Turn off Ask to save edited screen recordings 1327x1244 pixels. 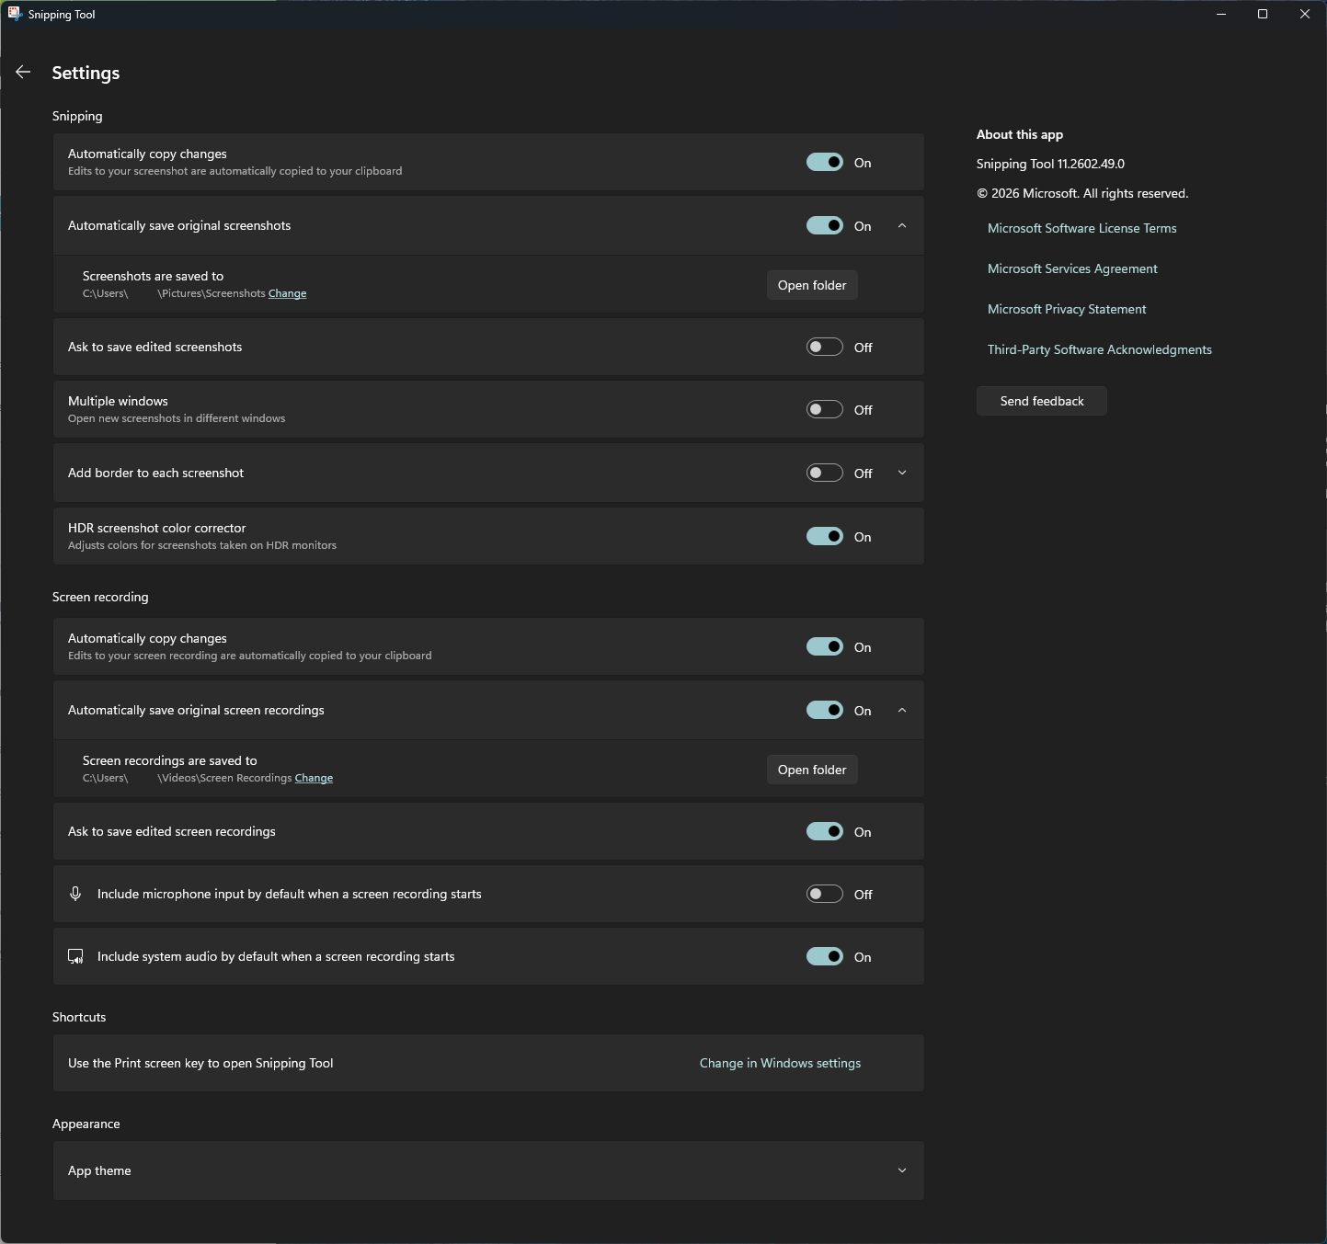tap(825, 831)
